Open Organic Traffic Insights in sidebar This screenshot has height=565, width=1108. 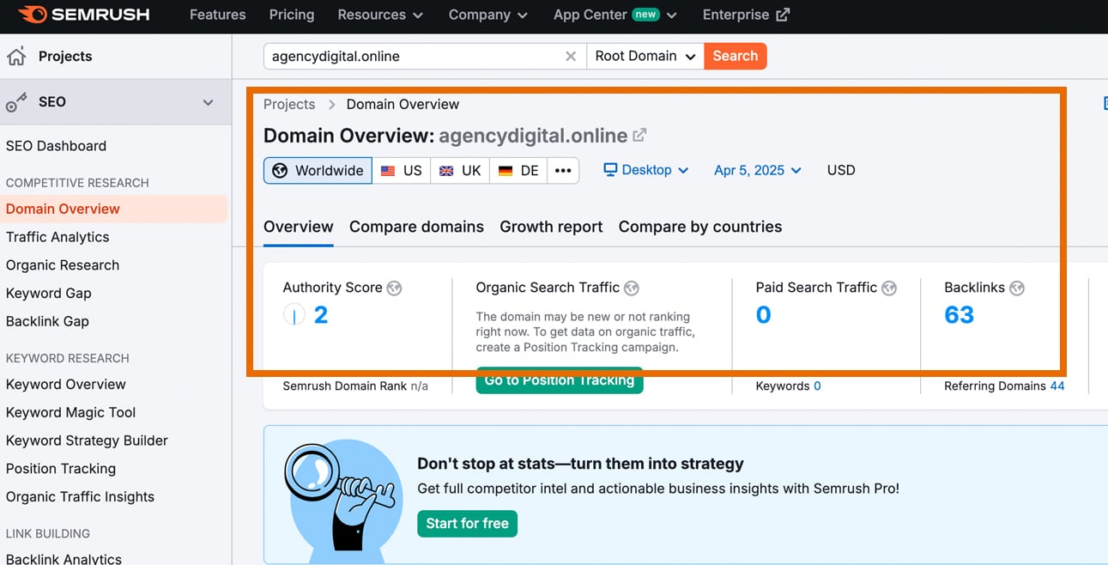[80, 496]
